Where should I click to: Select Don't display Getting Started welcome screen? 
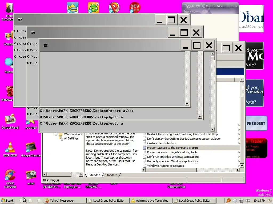coord(184,139)
